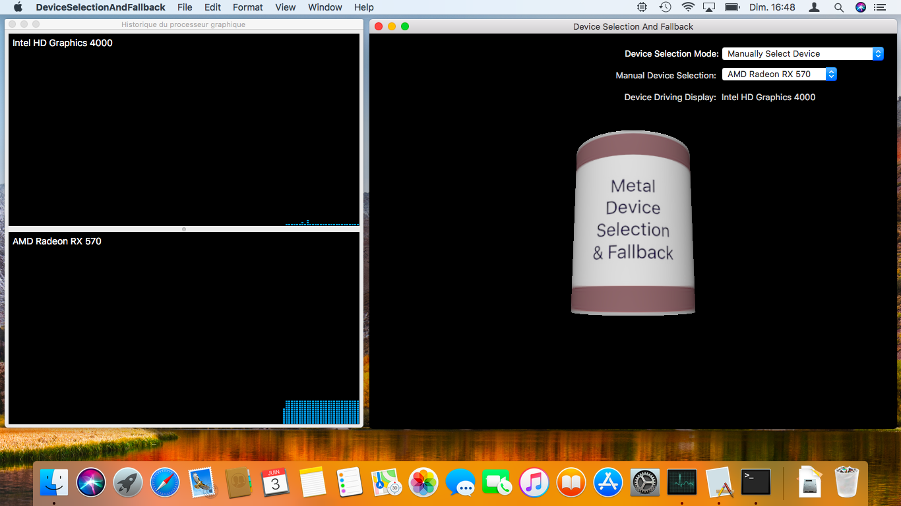The image size is (901, 506).
Task: Click the Intel HD Graphics 4000 usage graph
Action: [x=184, y=130]
